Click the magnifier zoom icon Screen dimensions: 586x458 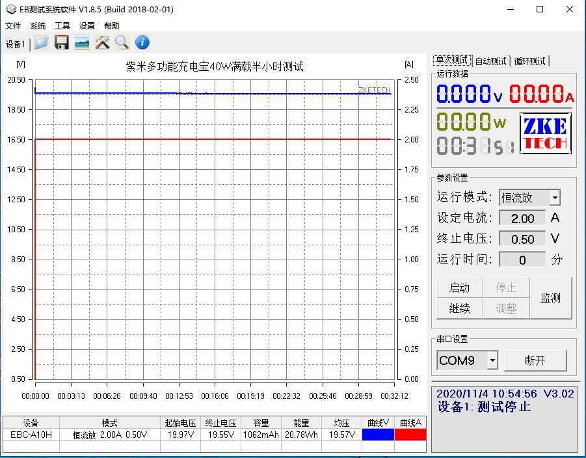click(122, 43)
